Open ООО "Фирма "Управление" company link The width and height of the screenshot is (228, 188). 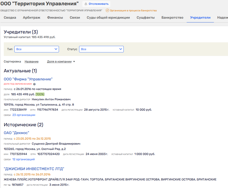pos(28,79)
